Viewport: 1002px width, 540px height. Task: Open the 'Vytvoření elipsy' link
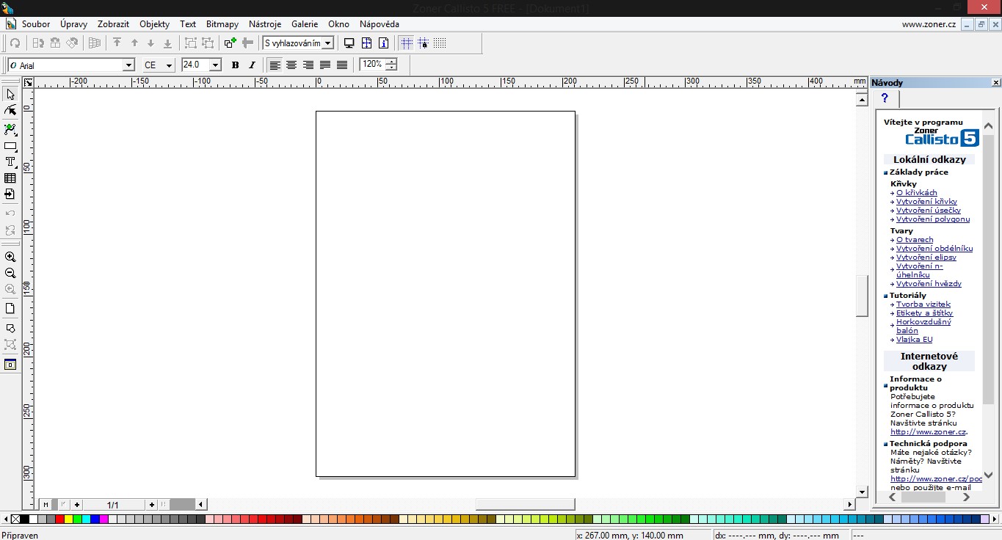[x=926, y=258]
